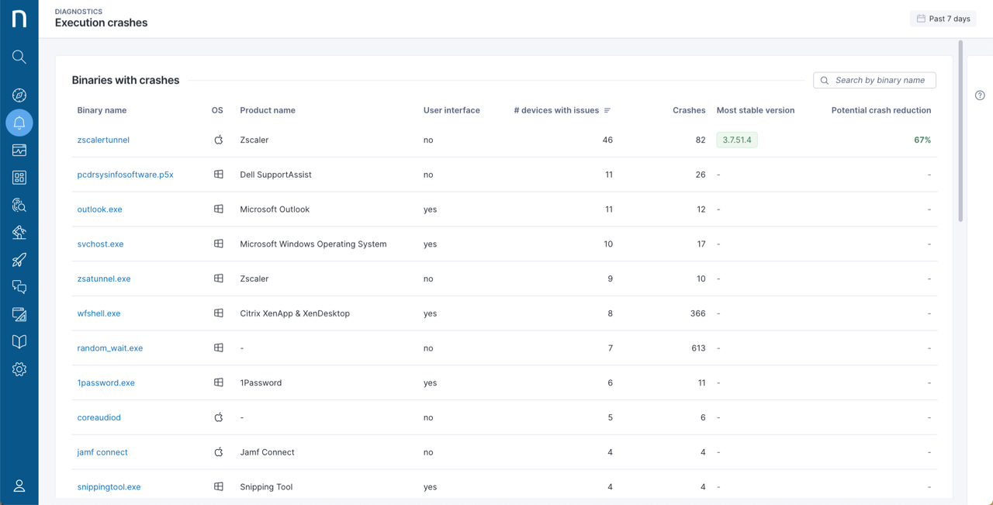Screen dimensions: 993x505
Task: Open the dashboard grid icon in sidebar
Action: click(19, 178)
